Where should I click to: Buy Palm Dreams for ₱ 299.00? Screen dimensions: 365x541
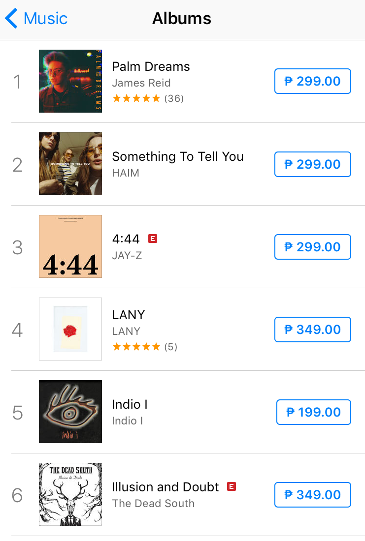pyautogui.click(x=312, y=81)
